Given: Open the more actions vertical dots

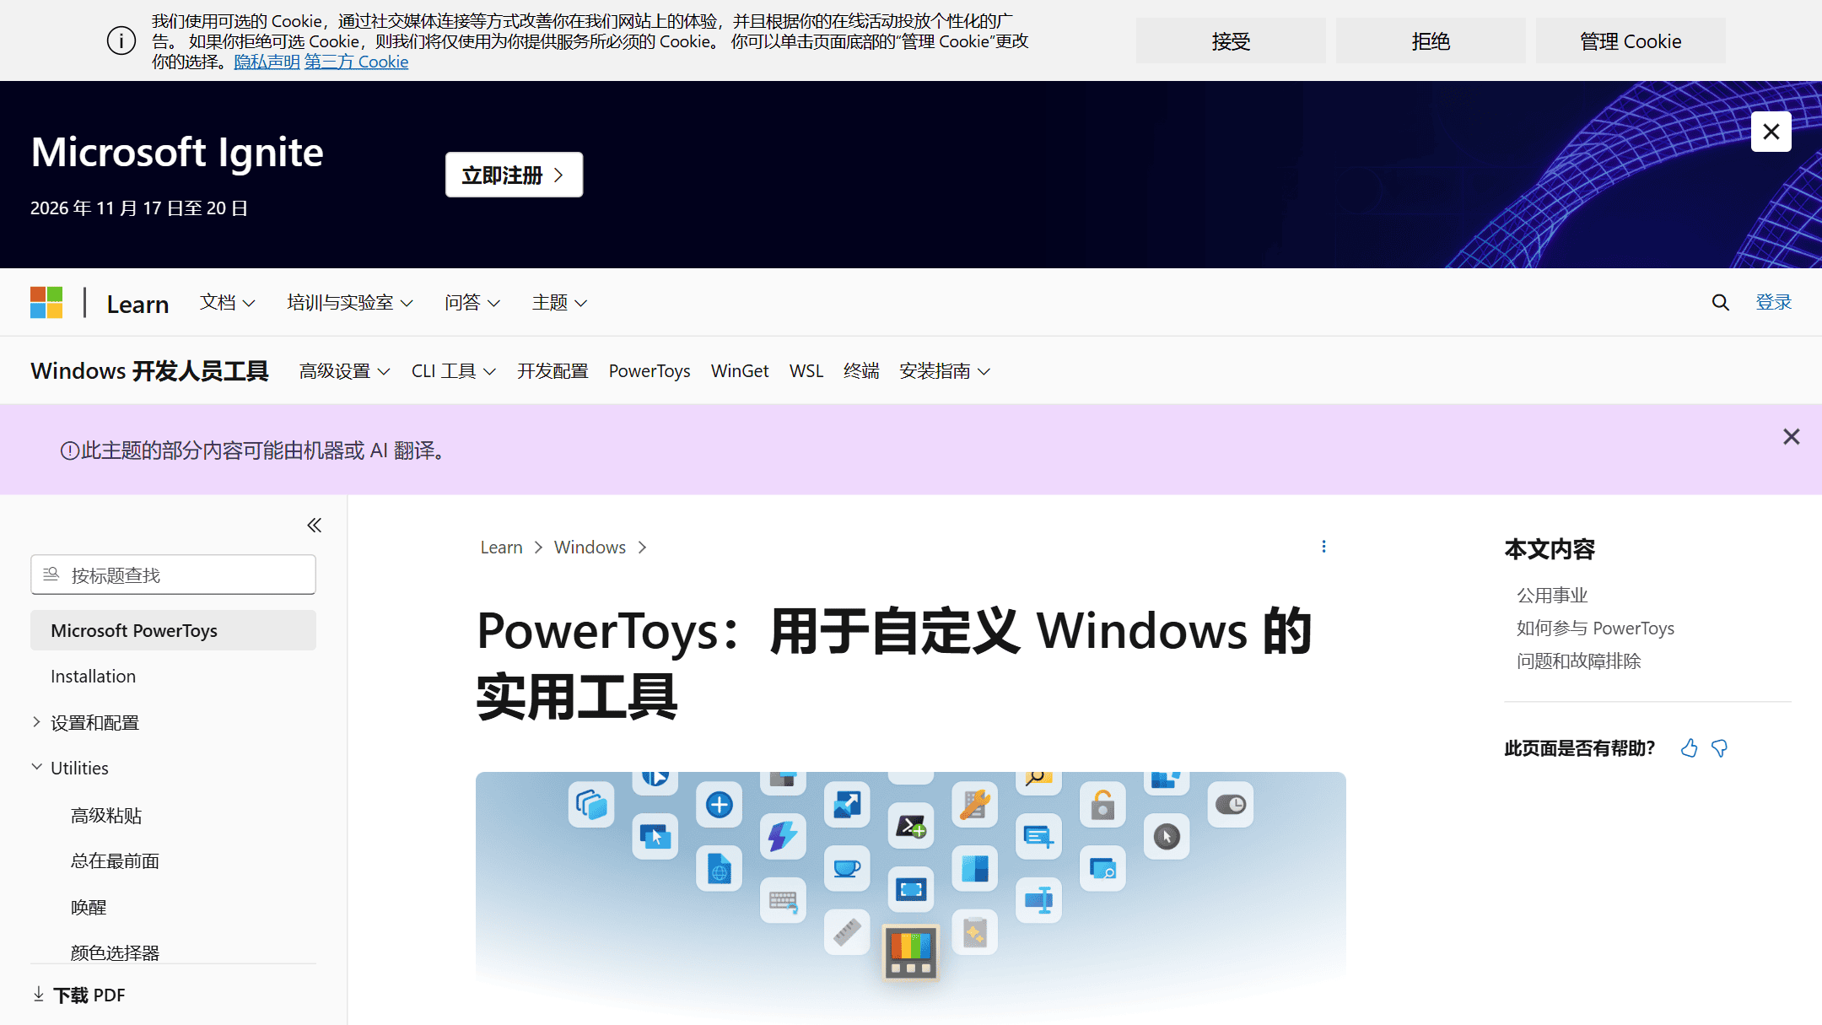Looking at the screenshot, I should click(1323, 547).
